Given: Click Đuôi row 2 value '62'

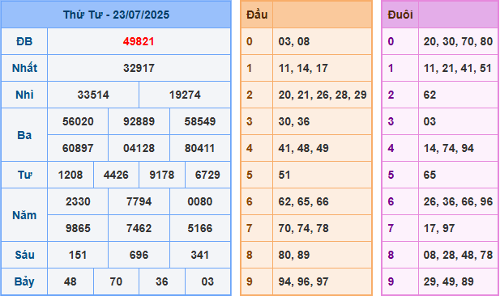Looking at the screenshot, I should [429, 95].
